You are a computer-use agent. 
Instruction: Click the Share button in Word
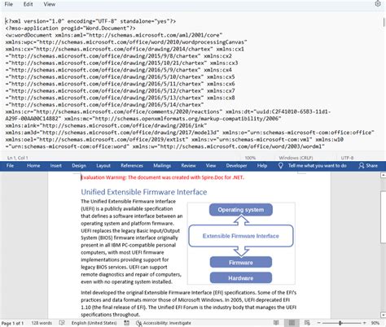pyautogui.click(x=368, y=166)
